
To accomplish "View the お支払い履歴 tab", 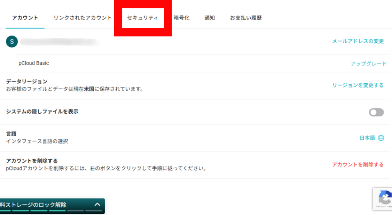I will [246, 18].
